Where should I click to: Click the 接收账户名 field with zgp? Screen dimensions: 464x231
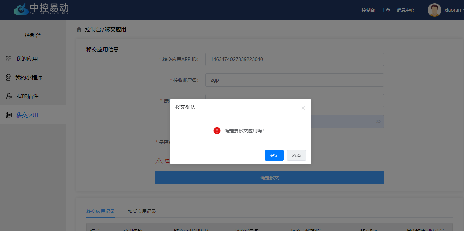pyautogui.click(x=294, y=80)
